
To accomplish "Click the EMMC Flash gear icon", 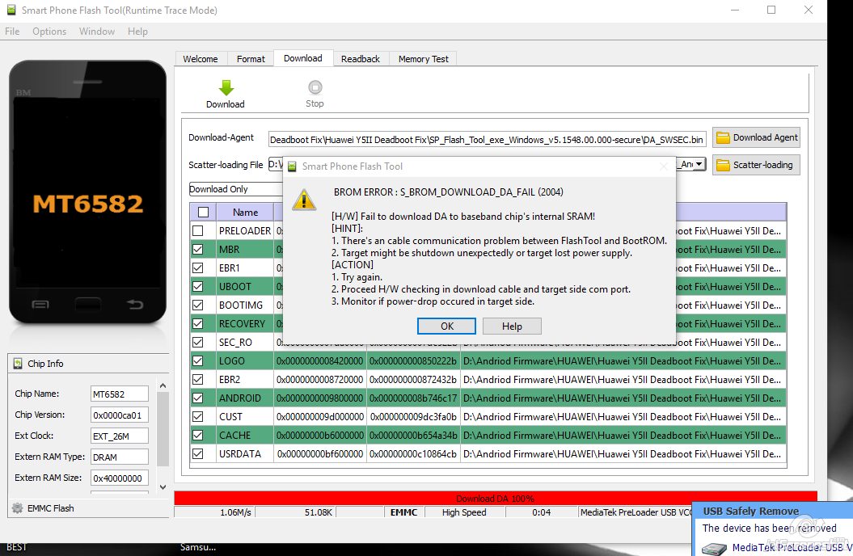I will (18, 508).
